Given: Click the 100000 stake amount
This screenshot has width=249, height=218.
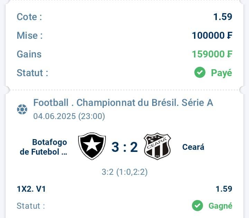Looking at the screenshot, I should pyautogui.click(x=212, y=35).
